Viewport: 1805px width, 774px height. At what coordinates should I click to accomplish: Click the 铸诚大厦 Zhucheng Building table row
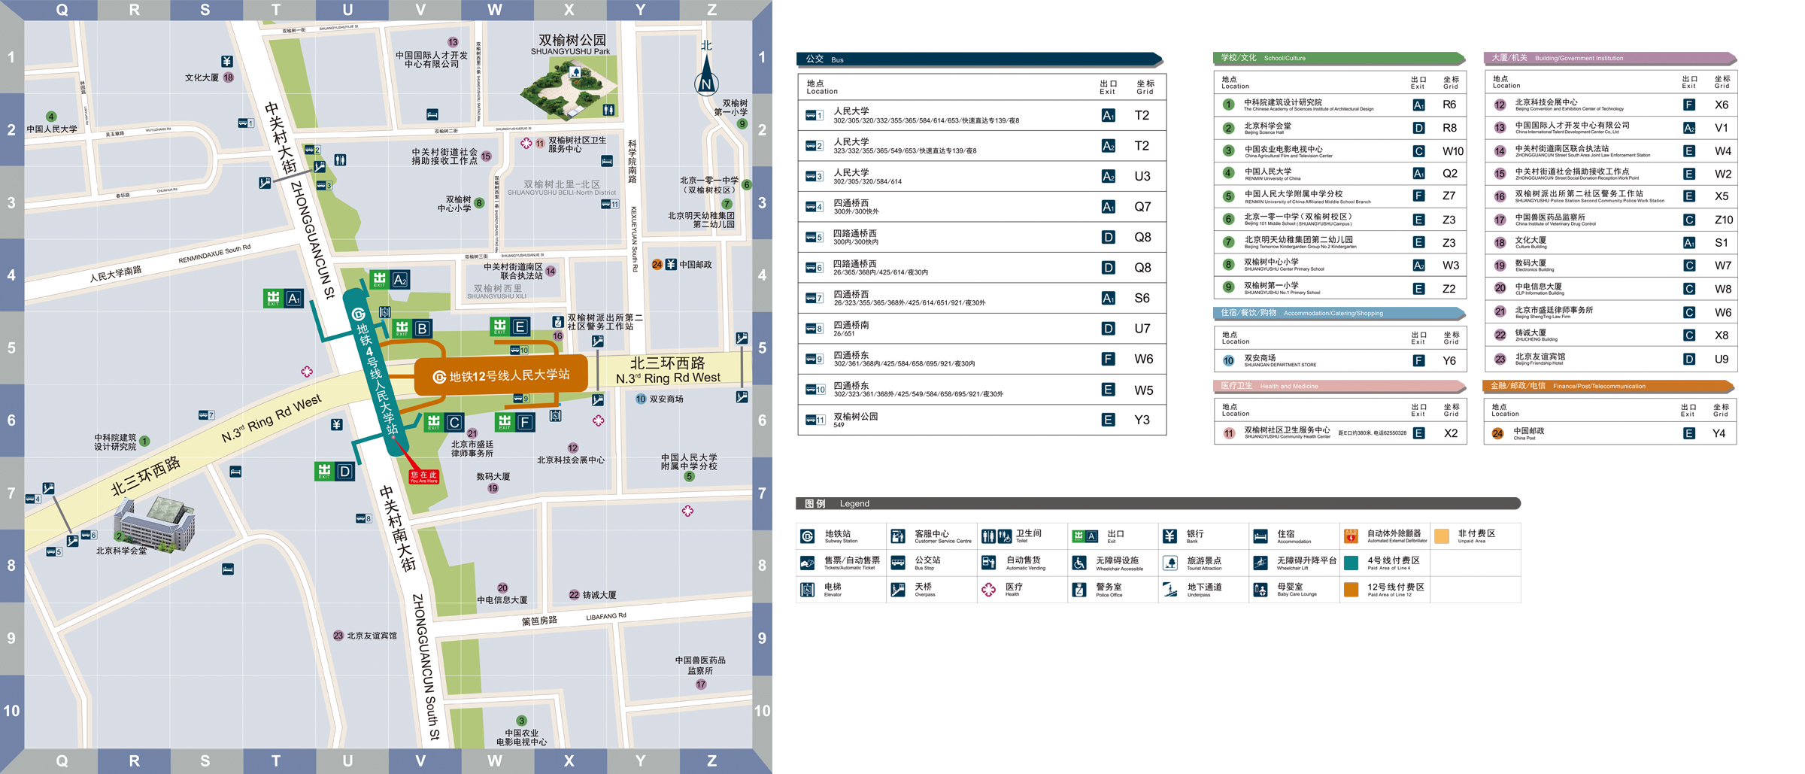point(1610,335)
